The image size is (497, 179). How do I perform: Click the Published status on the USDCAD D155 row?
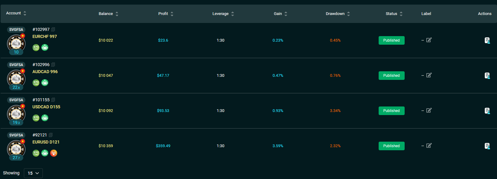pyautogui.click(x=391, y=111)
